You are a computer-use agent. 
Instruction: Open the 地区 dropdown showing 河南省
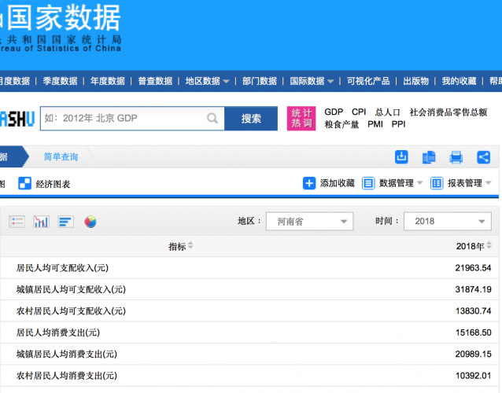[308, 222]
